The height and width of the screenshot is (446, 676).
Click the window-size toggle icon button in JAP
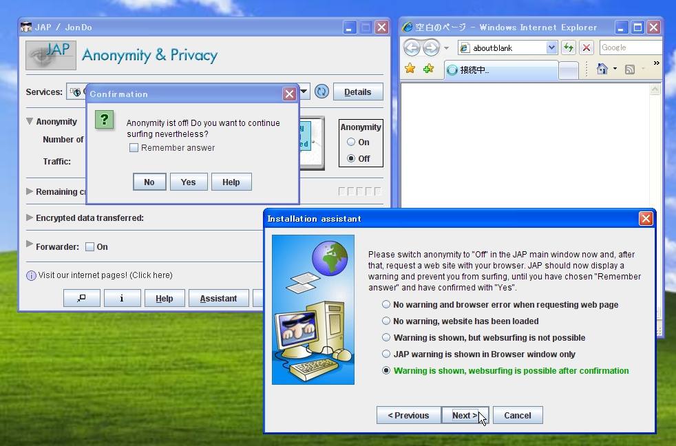81,298
